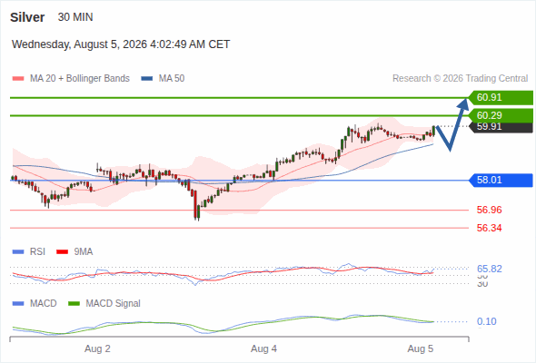Click the Silver chart title
Image resolution: width=536 pixels, height=363 pixels.
[x=27, y=17]
